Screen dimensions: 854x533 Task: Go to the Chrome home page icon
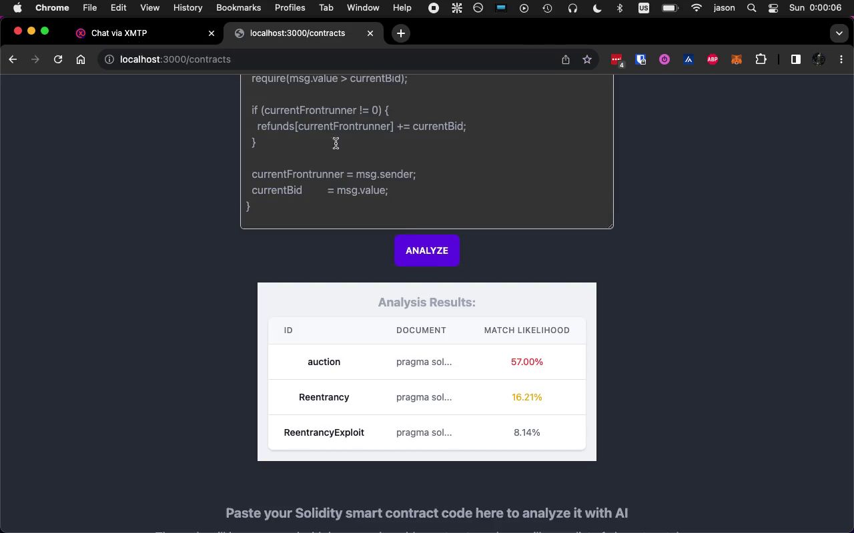point(81,59)
